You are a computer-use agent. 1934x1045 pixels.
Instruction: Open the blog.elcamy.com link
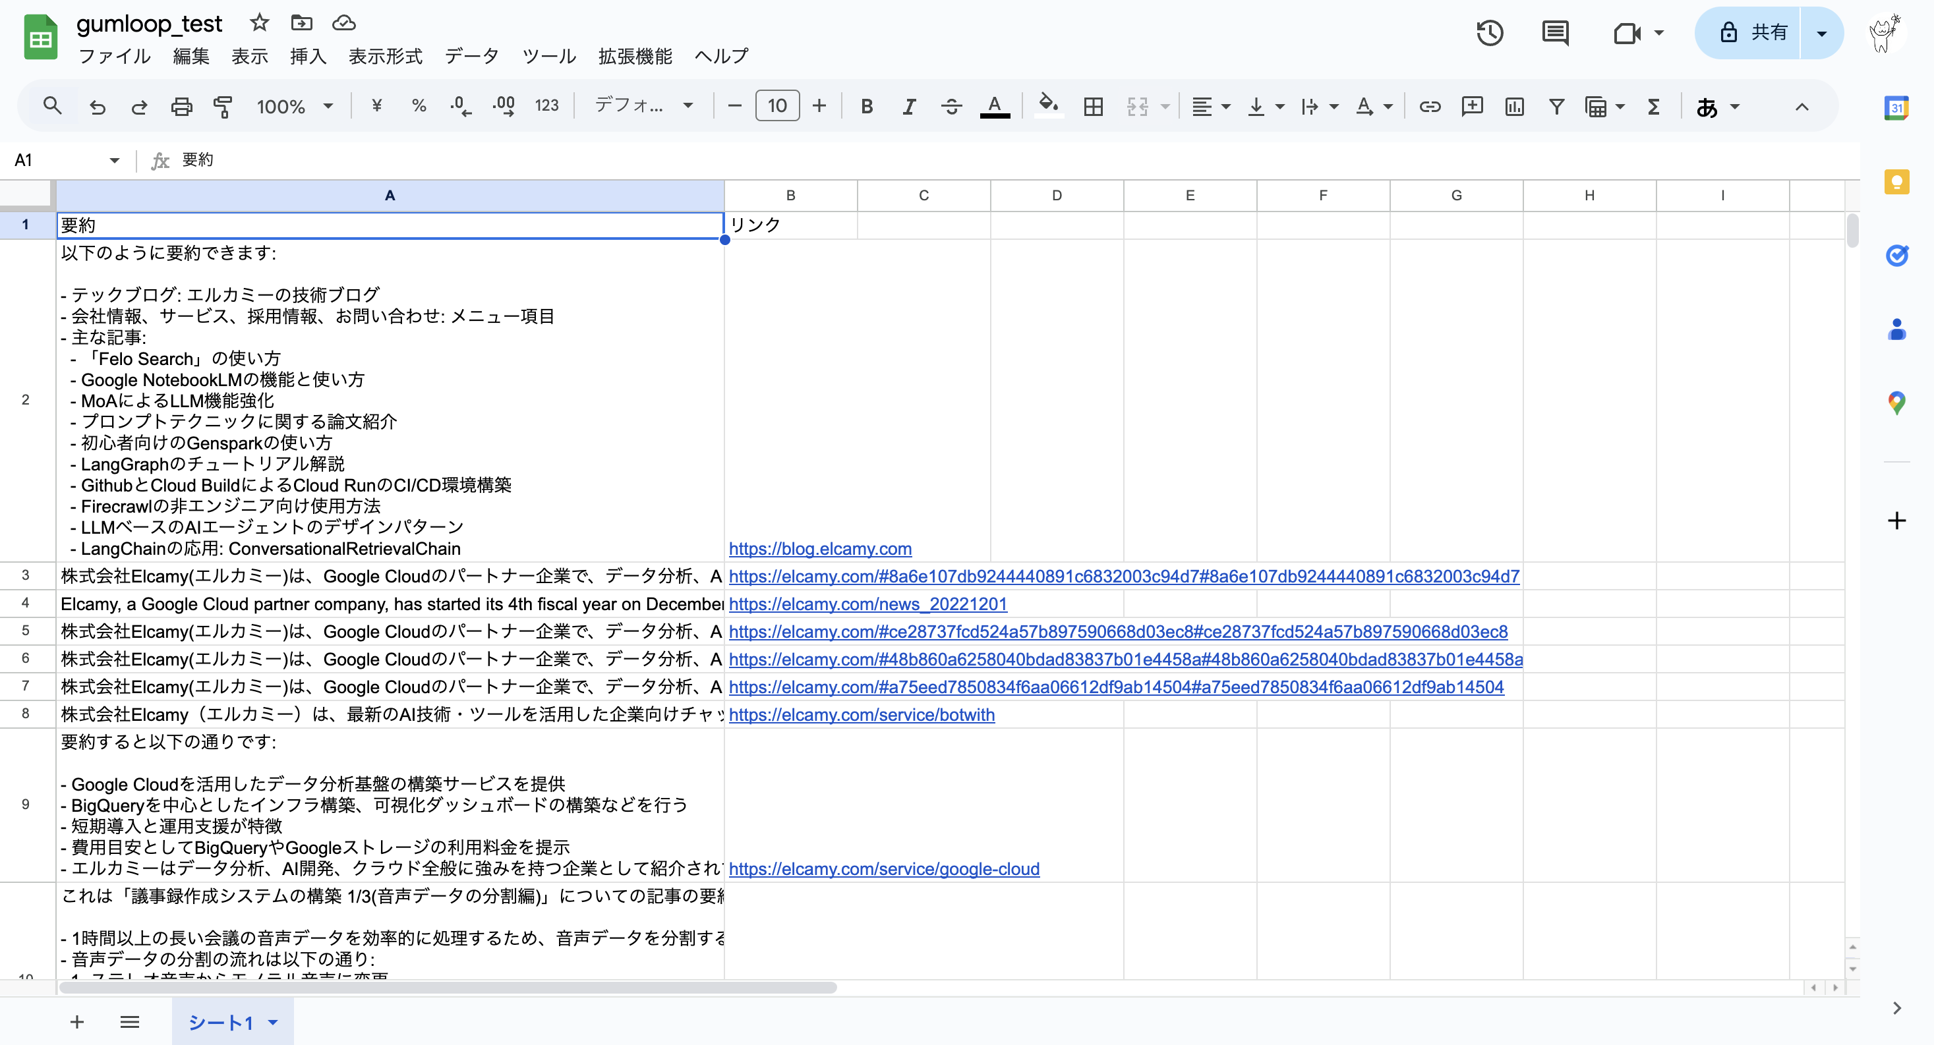point(820,549)
